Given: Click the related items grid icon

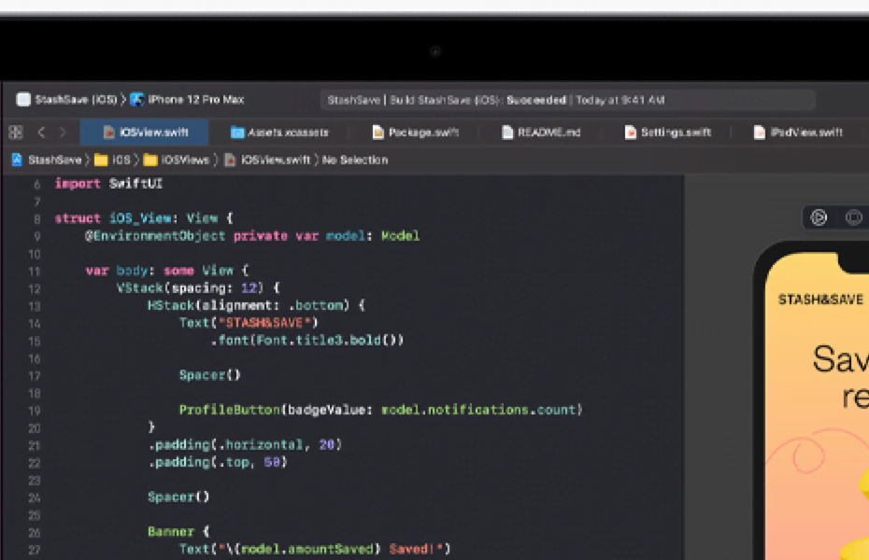Looking at the screenshot, I should [15, 133].
